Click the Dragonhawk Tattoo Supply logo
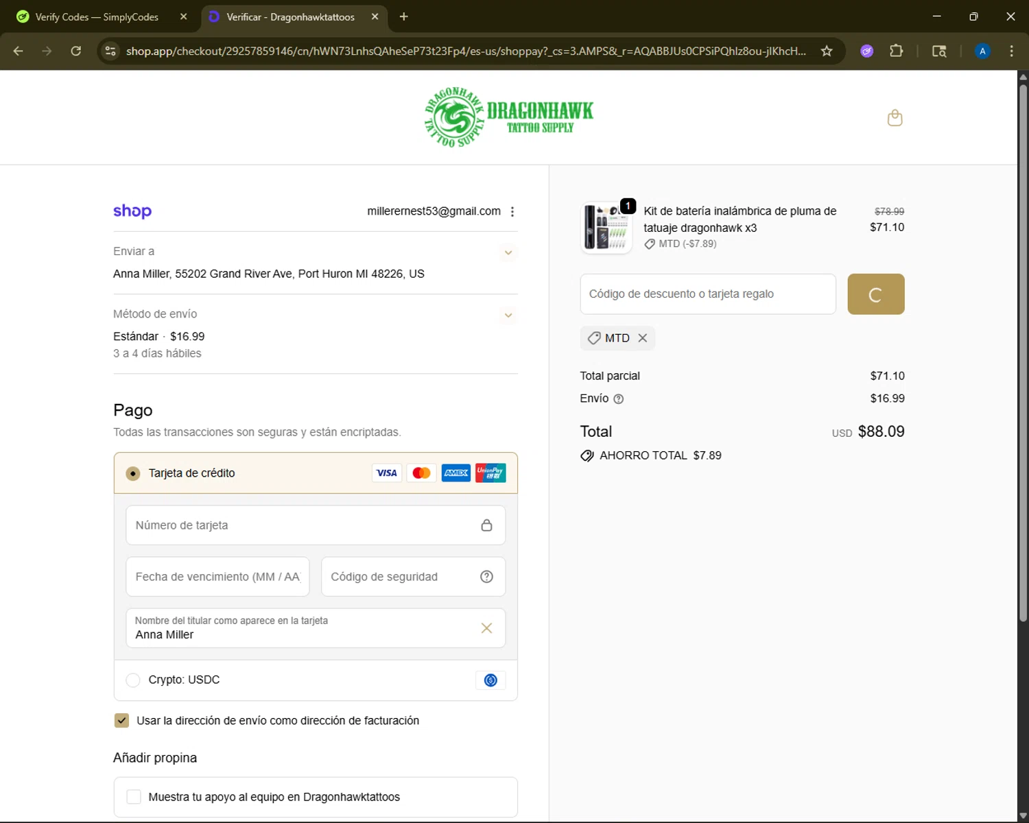The height and width of the screenshot is (823, 1029). [x=508, y=117]
